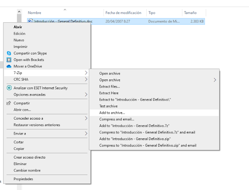Screen dimensions: 249x190
Task: Click the 2.383 KB size cell
Action: (197, 21)
